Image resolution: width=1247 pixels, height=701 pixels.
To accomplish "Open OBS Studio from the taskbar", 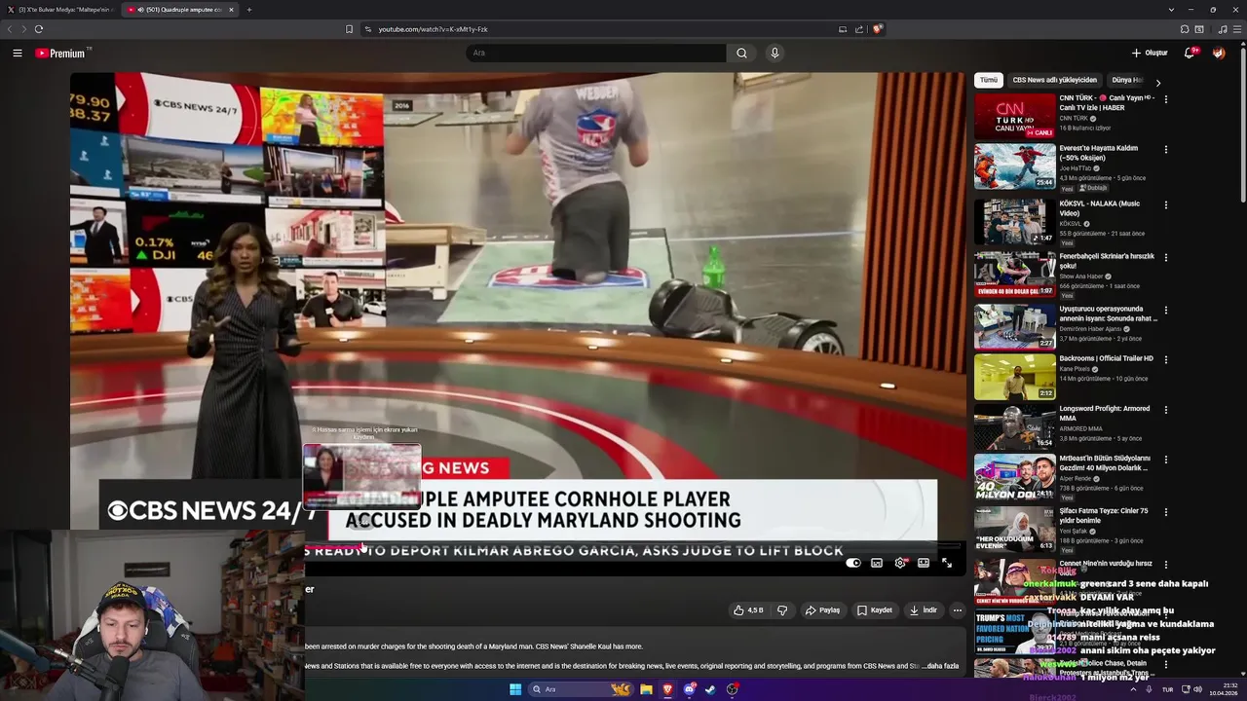I will click(x=732, y=689).
